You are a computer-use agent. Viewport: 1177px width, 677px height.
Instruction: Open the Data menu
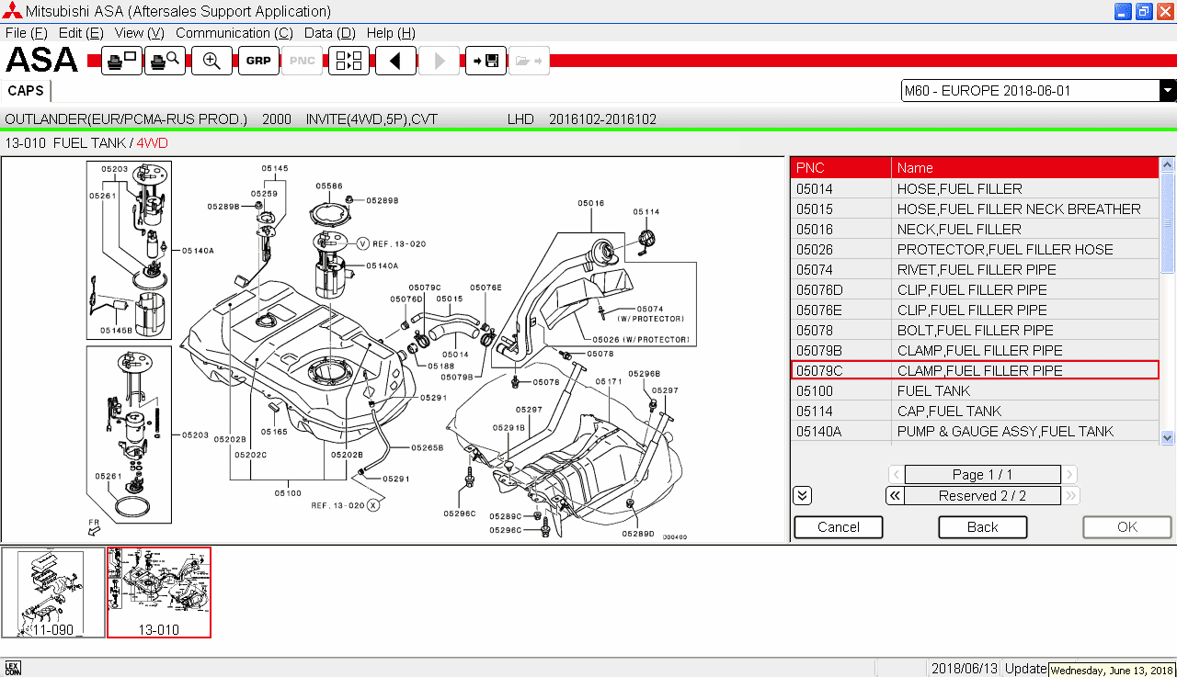pos(329,33)
